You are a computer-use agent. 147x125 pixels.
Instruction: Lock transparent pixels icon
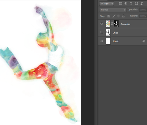108,16
